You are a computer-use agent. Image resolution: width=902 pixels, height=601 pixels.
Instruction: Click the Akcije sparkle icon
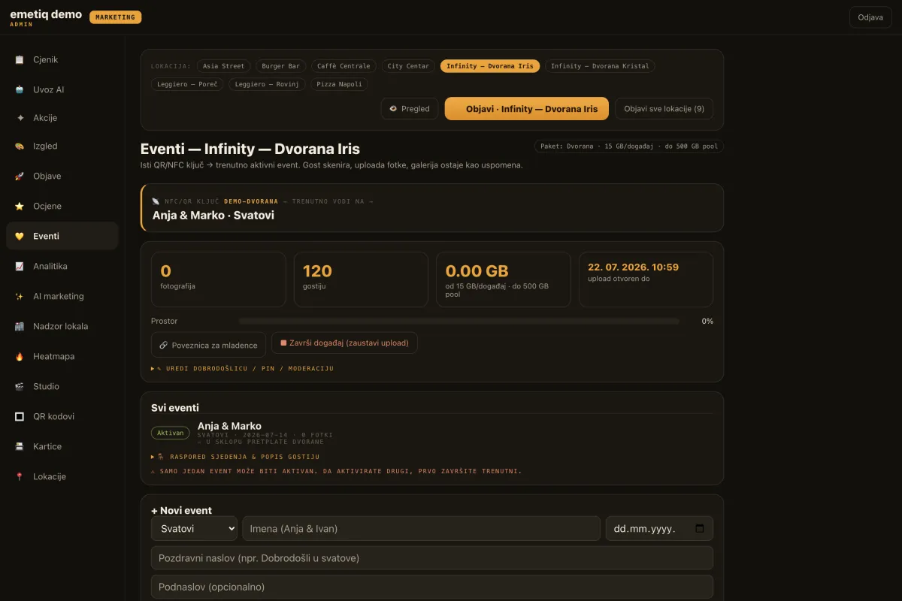coord(20,118)
